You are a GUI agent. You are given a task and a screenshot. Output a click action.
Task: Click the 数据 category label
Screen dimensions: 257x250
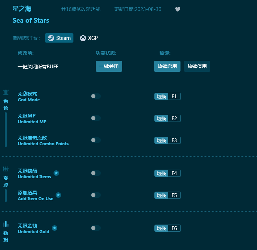[6, 236]
